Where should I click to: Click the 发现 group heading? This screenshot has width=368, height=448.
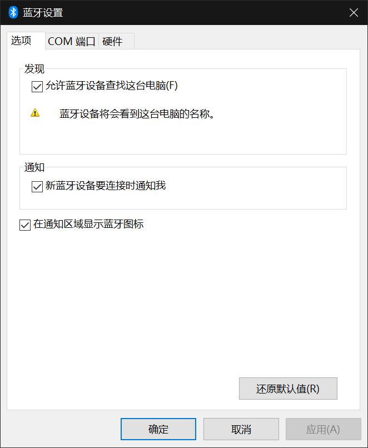click(34, 69)
